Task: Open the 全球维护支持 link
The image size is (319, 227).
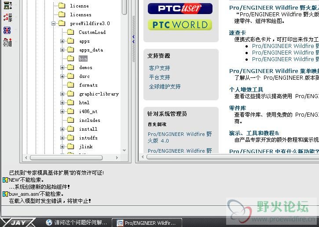Action: (x=165, y=87)
